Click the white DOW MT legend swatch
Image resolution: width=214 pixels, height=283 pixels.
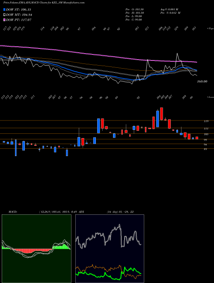coord(4,15)
